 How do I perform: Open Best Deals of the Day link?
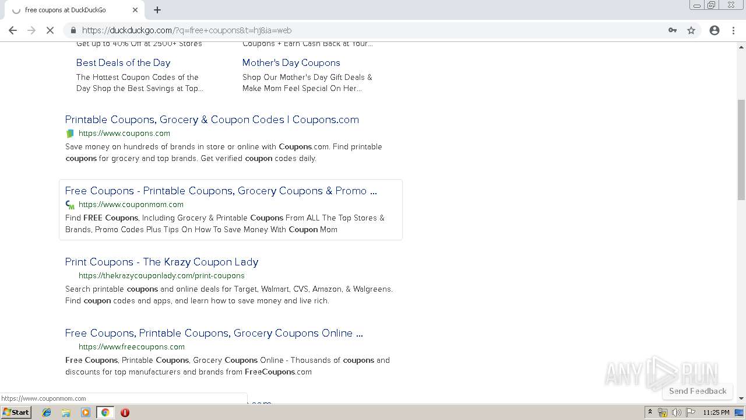pos(123,62)
